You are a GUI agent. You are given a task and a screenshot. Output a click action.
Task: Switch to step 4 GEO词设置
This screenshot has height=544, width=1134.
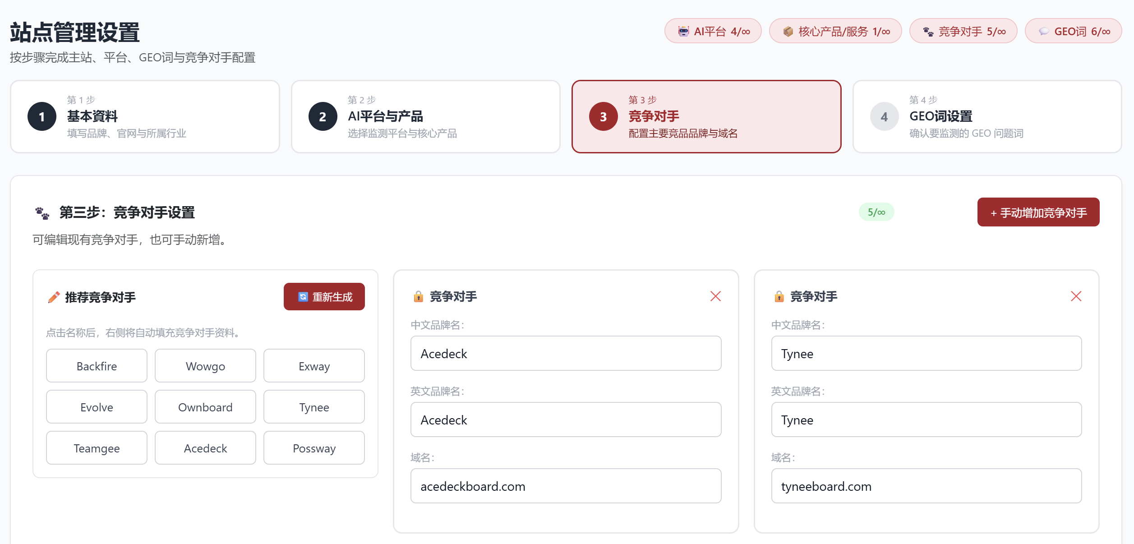point(987,116)
